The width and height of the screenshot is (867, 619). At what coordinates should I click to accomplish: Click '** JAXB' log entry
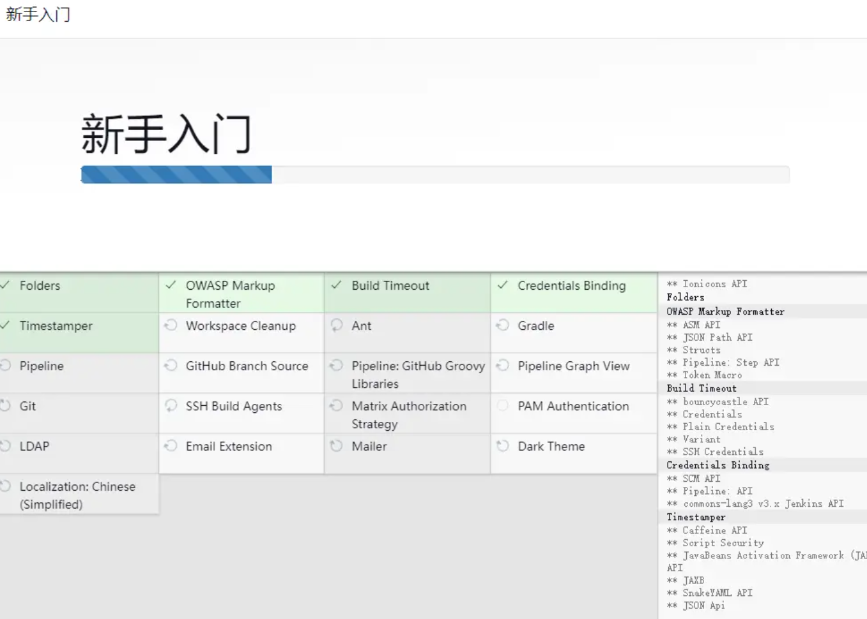click(x=686, y=581)
